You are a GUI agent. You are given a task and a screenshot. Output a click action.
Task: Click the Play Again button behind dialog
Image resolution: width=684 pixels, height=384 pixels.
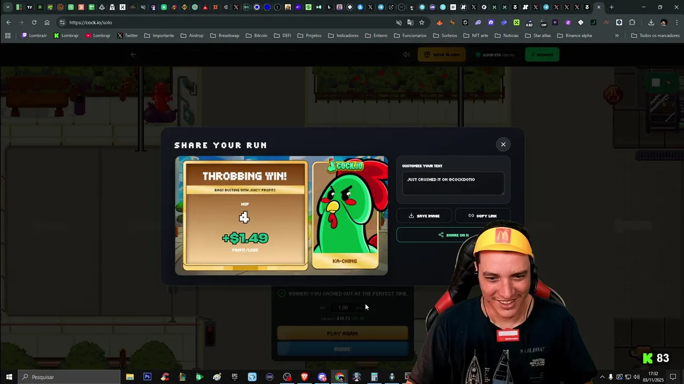tap(342, 333)
